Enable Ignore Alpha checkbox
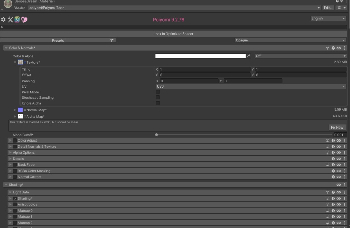 (x=158, y=103)
